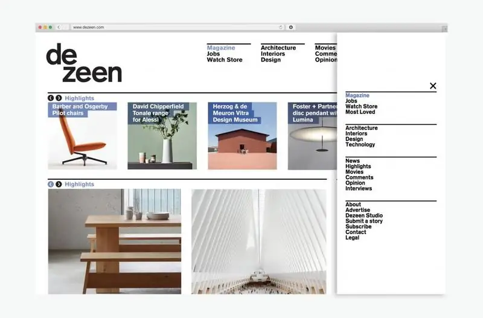Open Magazine in the top navigation
Viewport: 483px width, 318px height.
point(221,48)
